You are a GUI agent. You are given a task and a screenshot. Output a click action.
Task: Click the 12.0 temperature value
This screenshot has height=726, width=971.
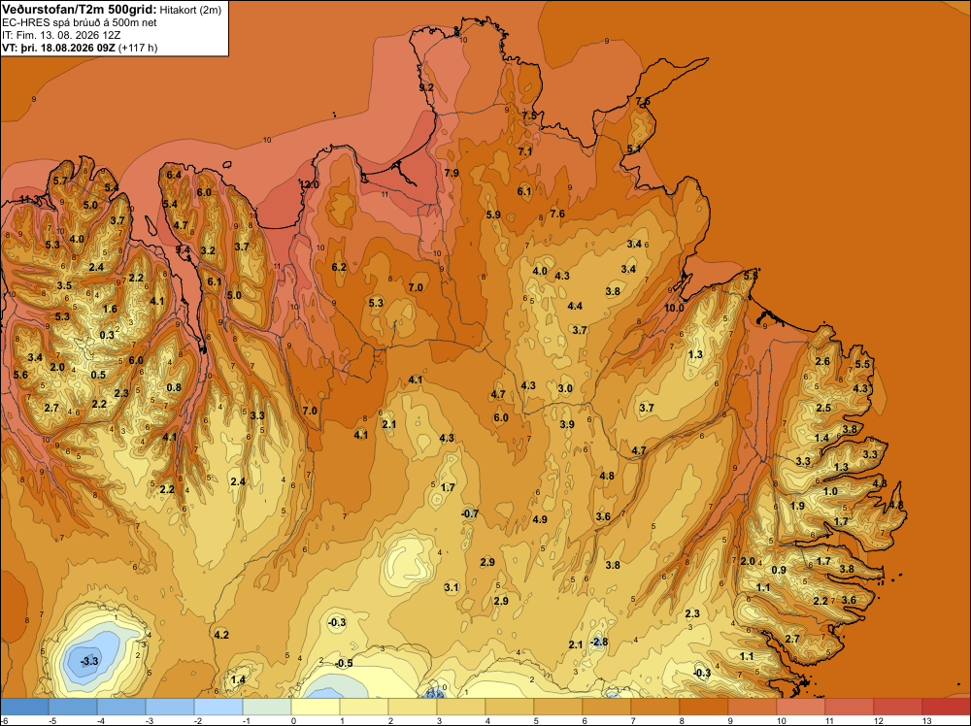coord(309,184)
